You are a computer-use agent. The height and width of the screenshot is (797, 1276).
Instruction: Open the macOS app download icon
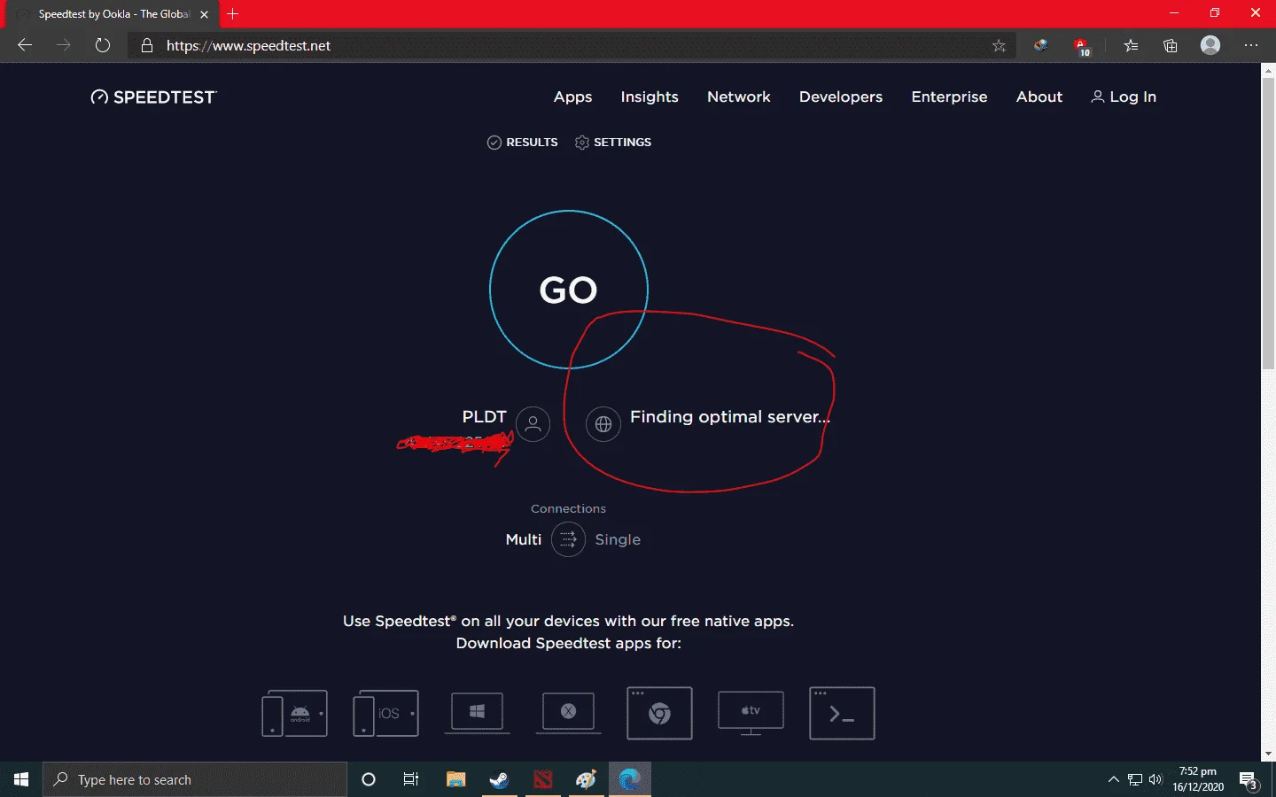[x=568, y=713]
